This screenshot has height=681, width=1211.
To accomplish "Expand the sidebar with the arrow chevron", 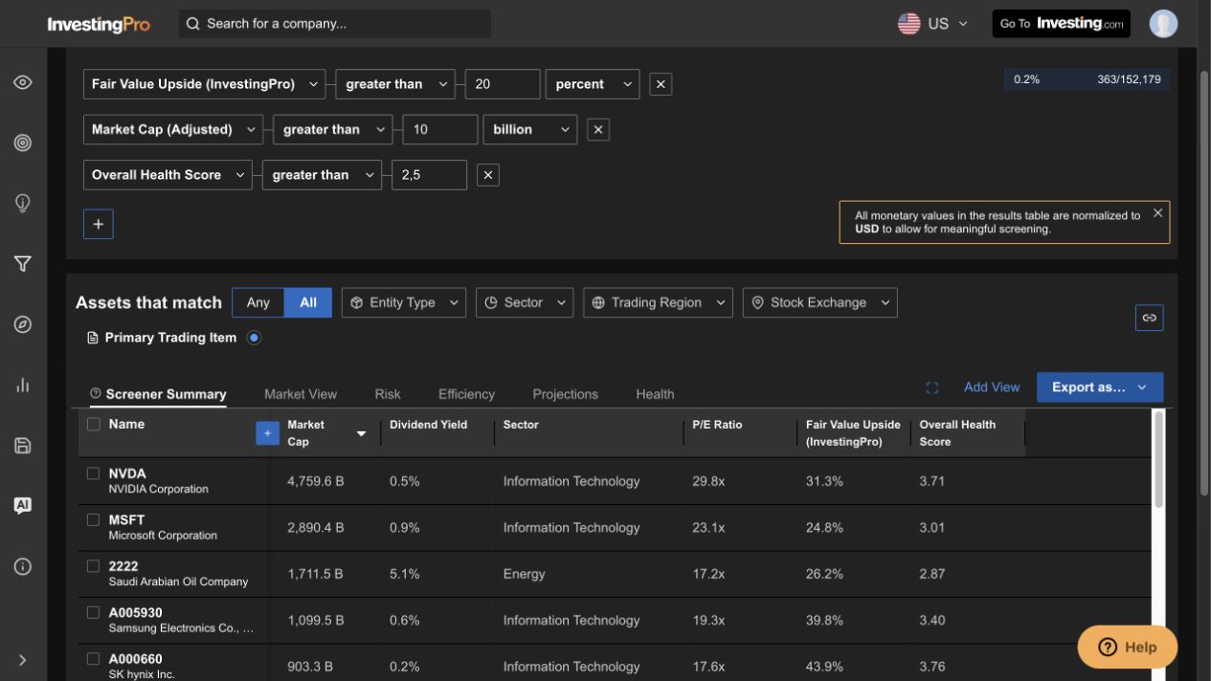I will (23, 660).
